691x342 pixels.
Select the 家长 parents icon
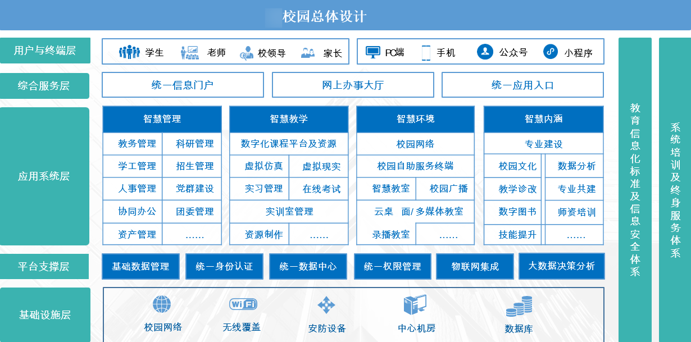[308, 53]
